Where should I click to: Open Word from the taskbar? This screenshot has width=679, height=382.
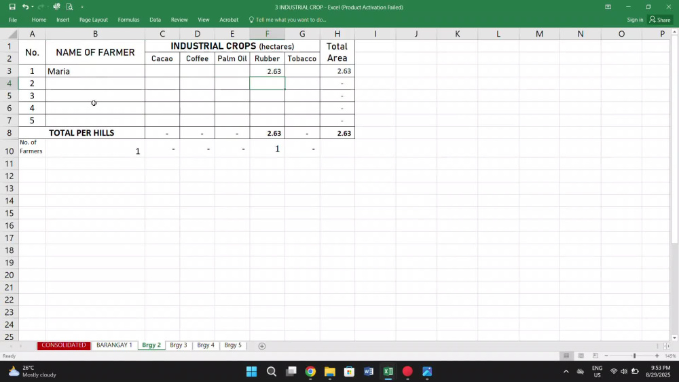coord(369,372)
